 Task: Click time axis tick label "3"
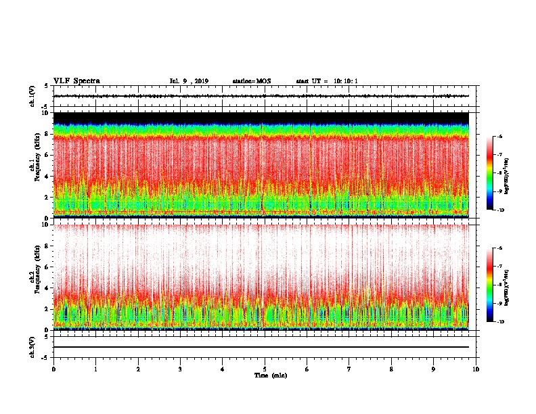pyautogui.click(x=180, y=369)
